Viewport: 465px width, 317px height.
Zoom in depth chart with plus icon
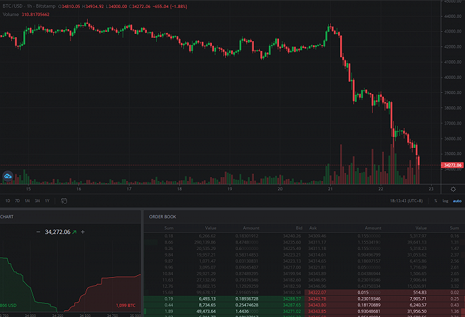click(x=83, y=232)
